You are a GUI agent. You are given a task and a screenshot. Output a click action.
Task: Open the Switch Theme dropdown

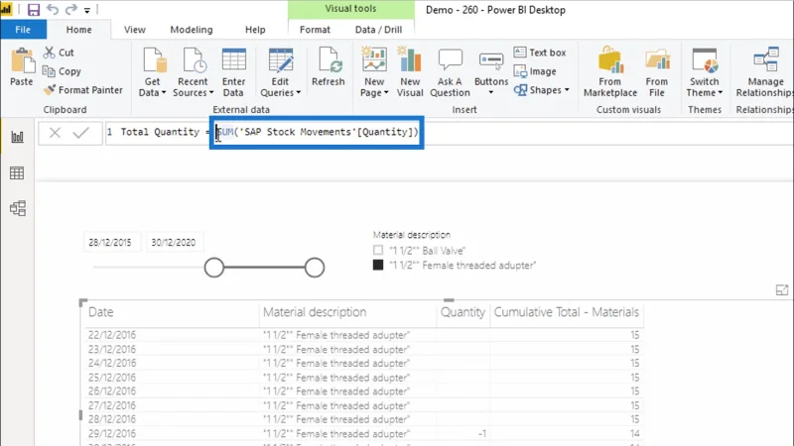tap(705, 72)
